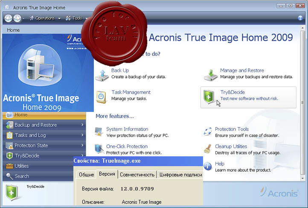
Task: Click the Manage and Restore drive icon
Action: (x=211, y=75)
